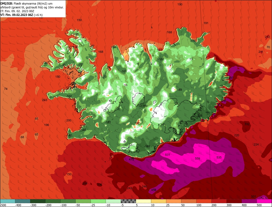272x207 pixels.
Task: Click the valid time line 'VT: Fim. 09.02.2023 06Z (+6 h)'
Action: (21, 15)
